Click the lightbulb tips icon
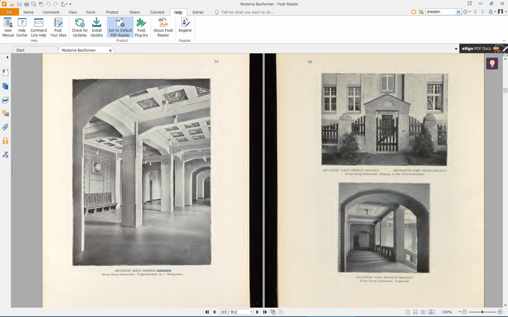 coord(492,63)
